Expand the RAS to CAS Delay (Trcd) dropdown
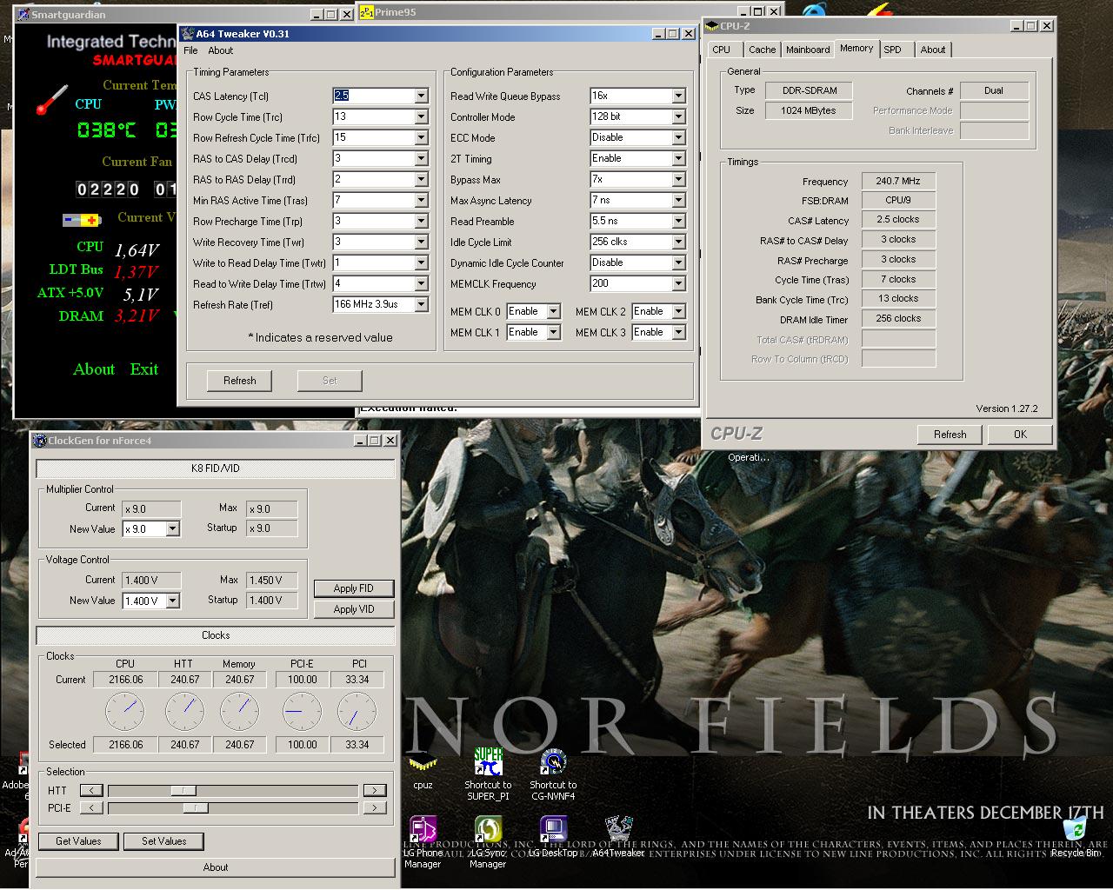 tap(421, 158)
